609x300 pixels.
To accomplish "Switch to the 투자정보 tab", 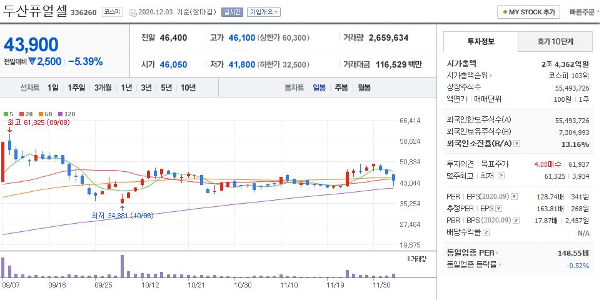I will point(481,41).
